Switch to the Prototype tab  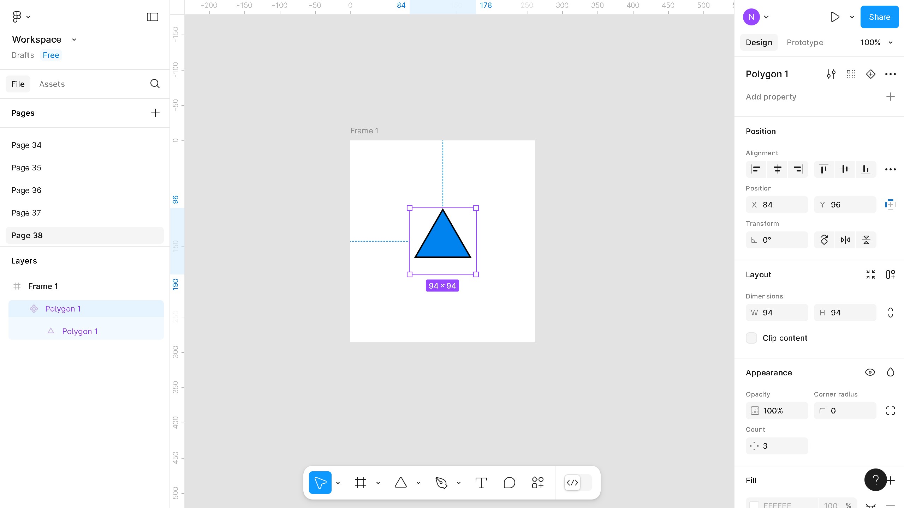(805, 43)
